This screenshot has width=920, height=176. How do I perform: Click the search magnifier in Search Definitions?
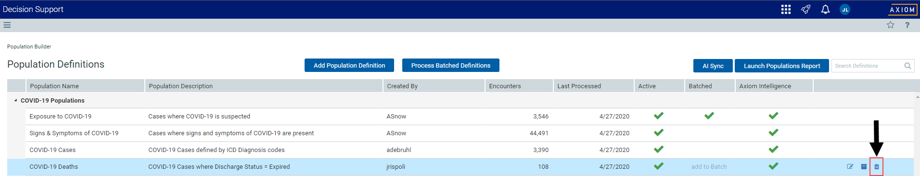(x=907, y=66)
